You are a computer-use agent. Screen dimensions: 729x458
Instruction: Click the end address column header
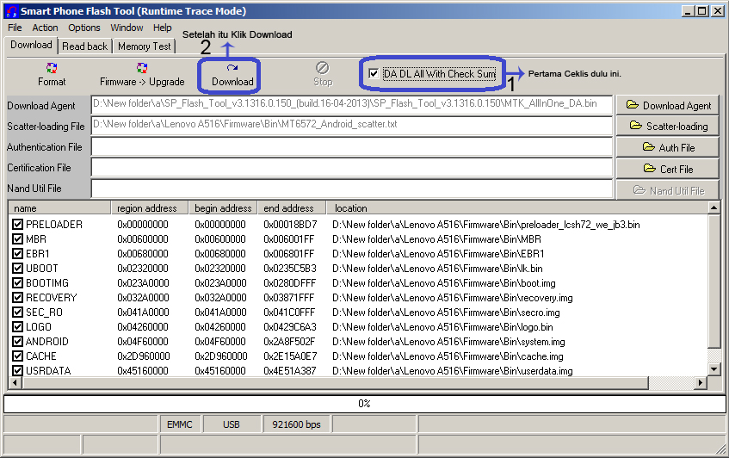[291, 207]
